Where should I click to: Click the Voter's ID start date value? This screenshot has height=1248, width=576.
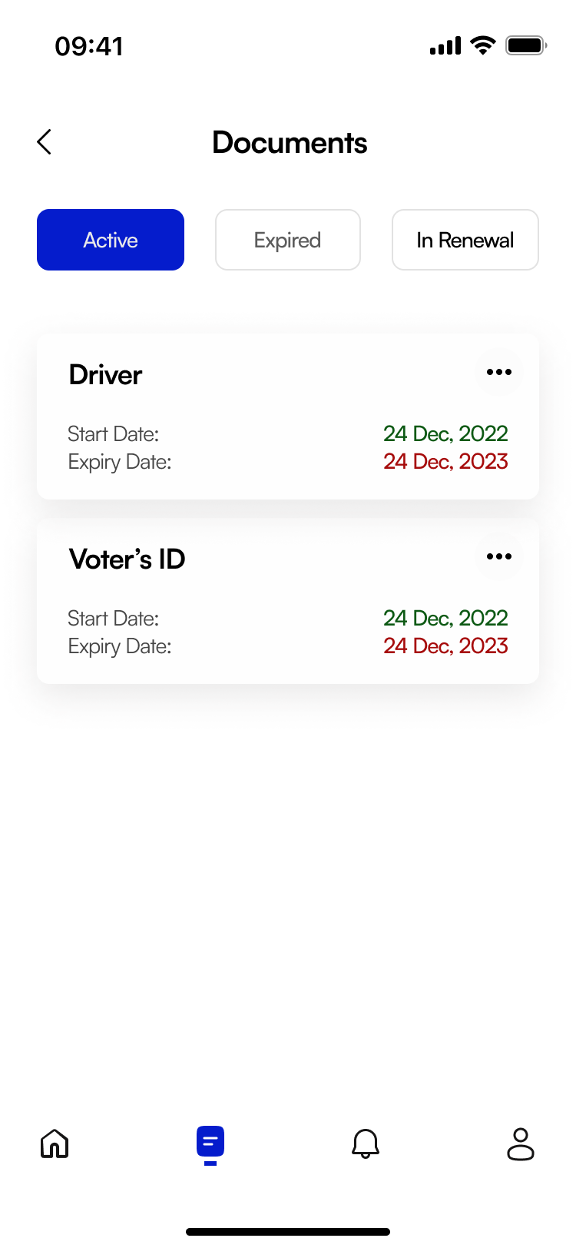445,619
